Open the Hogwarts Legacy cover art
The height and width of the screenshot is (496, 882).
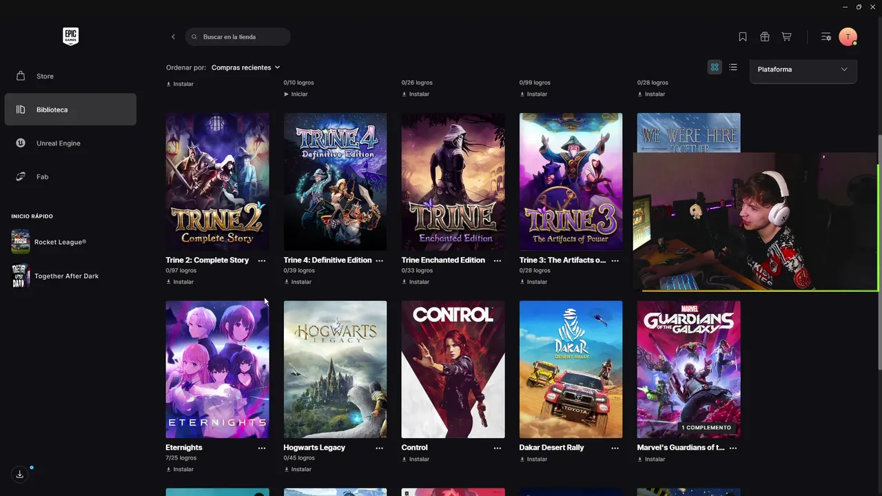pyautogui.click(x=335, y=369)
